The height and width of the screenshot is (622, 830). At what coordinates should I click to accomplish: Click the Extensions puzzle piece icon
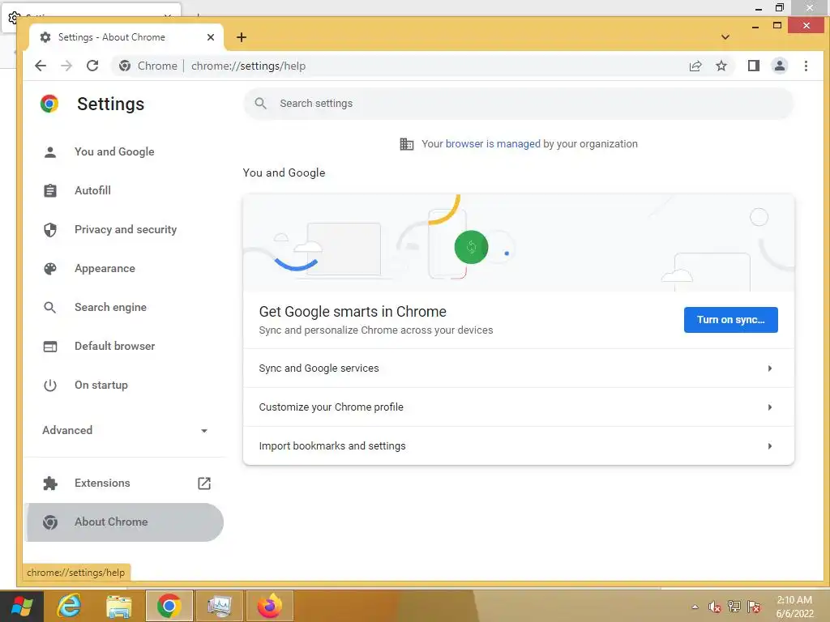point(50,483)
